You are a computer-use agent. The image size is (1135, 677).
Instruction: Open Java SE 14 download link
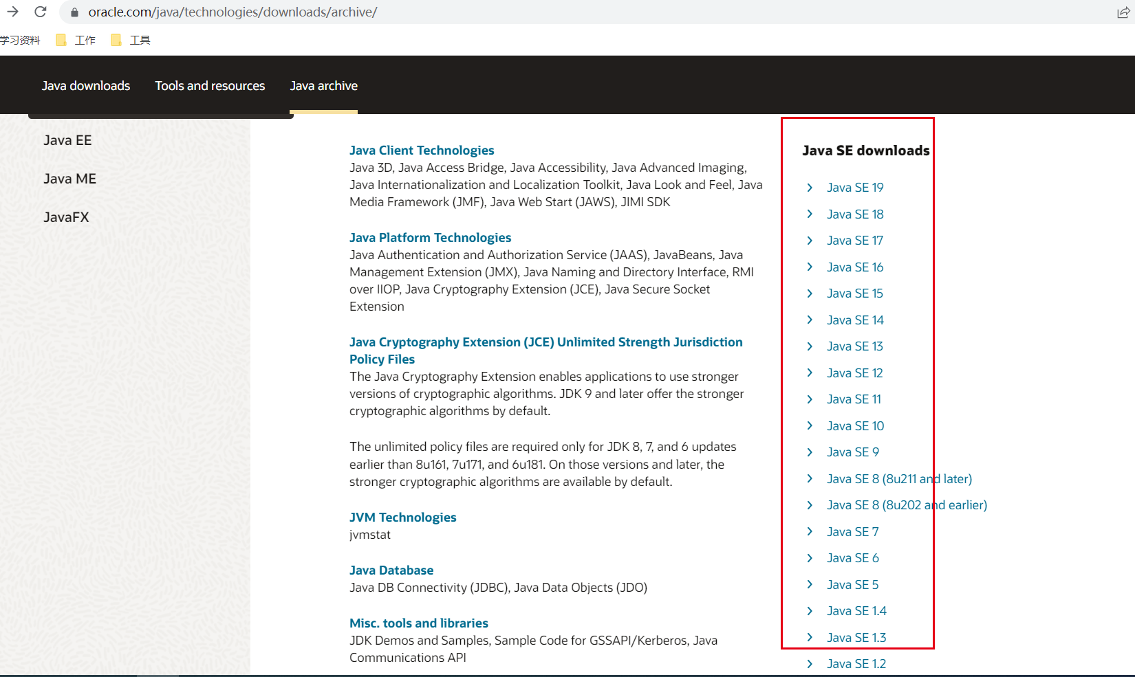[x=855, y=320]
